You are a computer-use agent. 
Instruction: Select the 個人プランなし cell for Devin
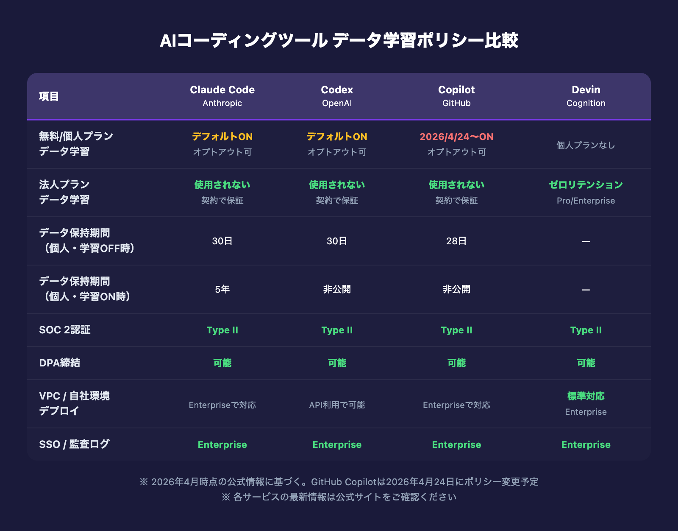coord(586,145)
